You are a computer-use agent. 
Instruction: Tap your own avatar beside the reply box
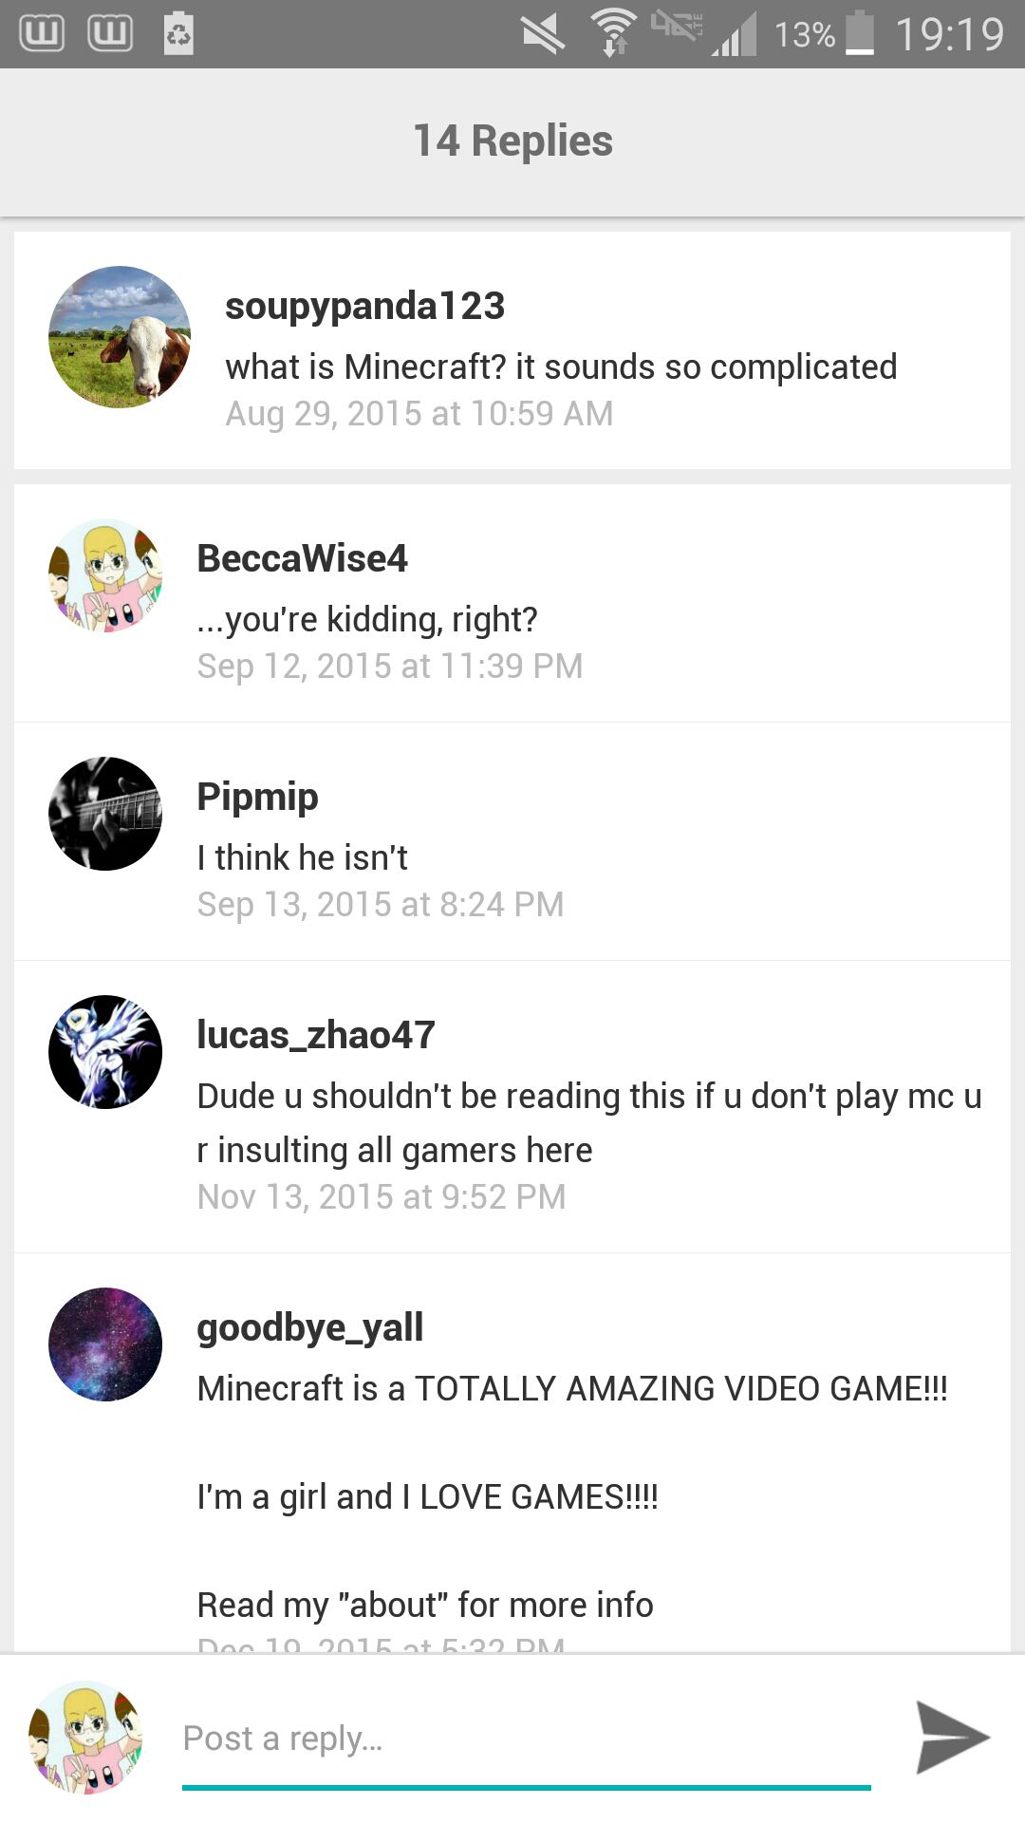click(85, 1738)
